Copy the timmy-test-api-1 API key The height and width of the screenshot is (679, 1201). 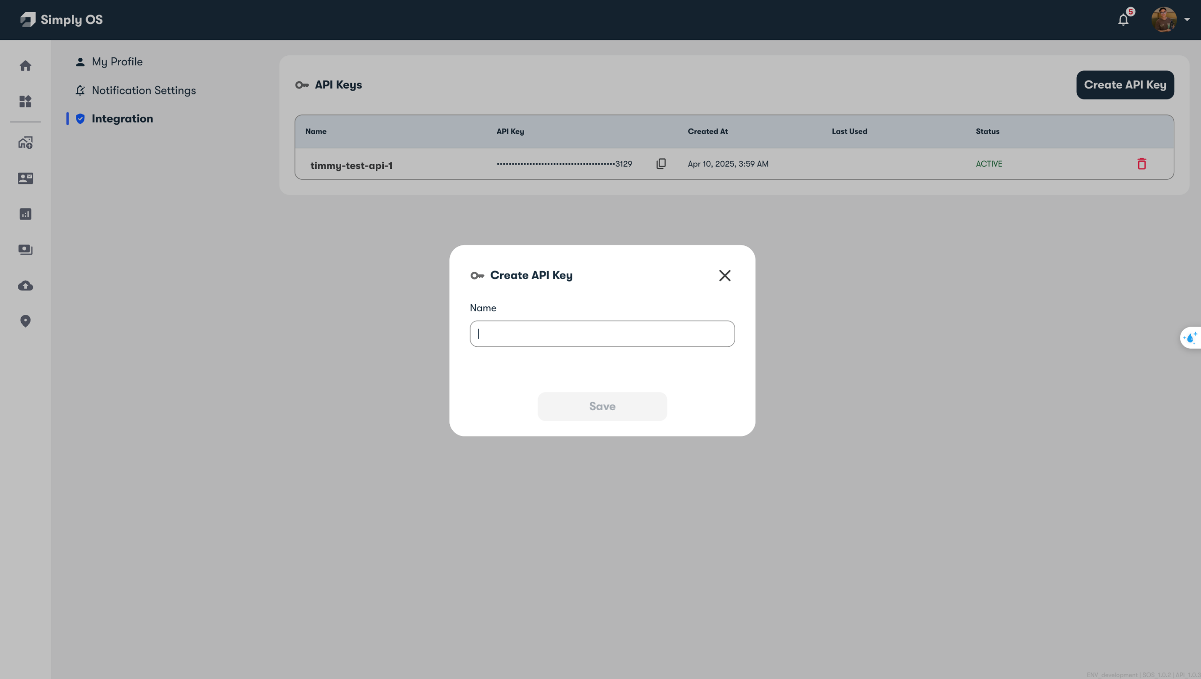tap(661, 164)
